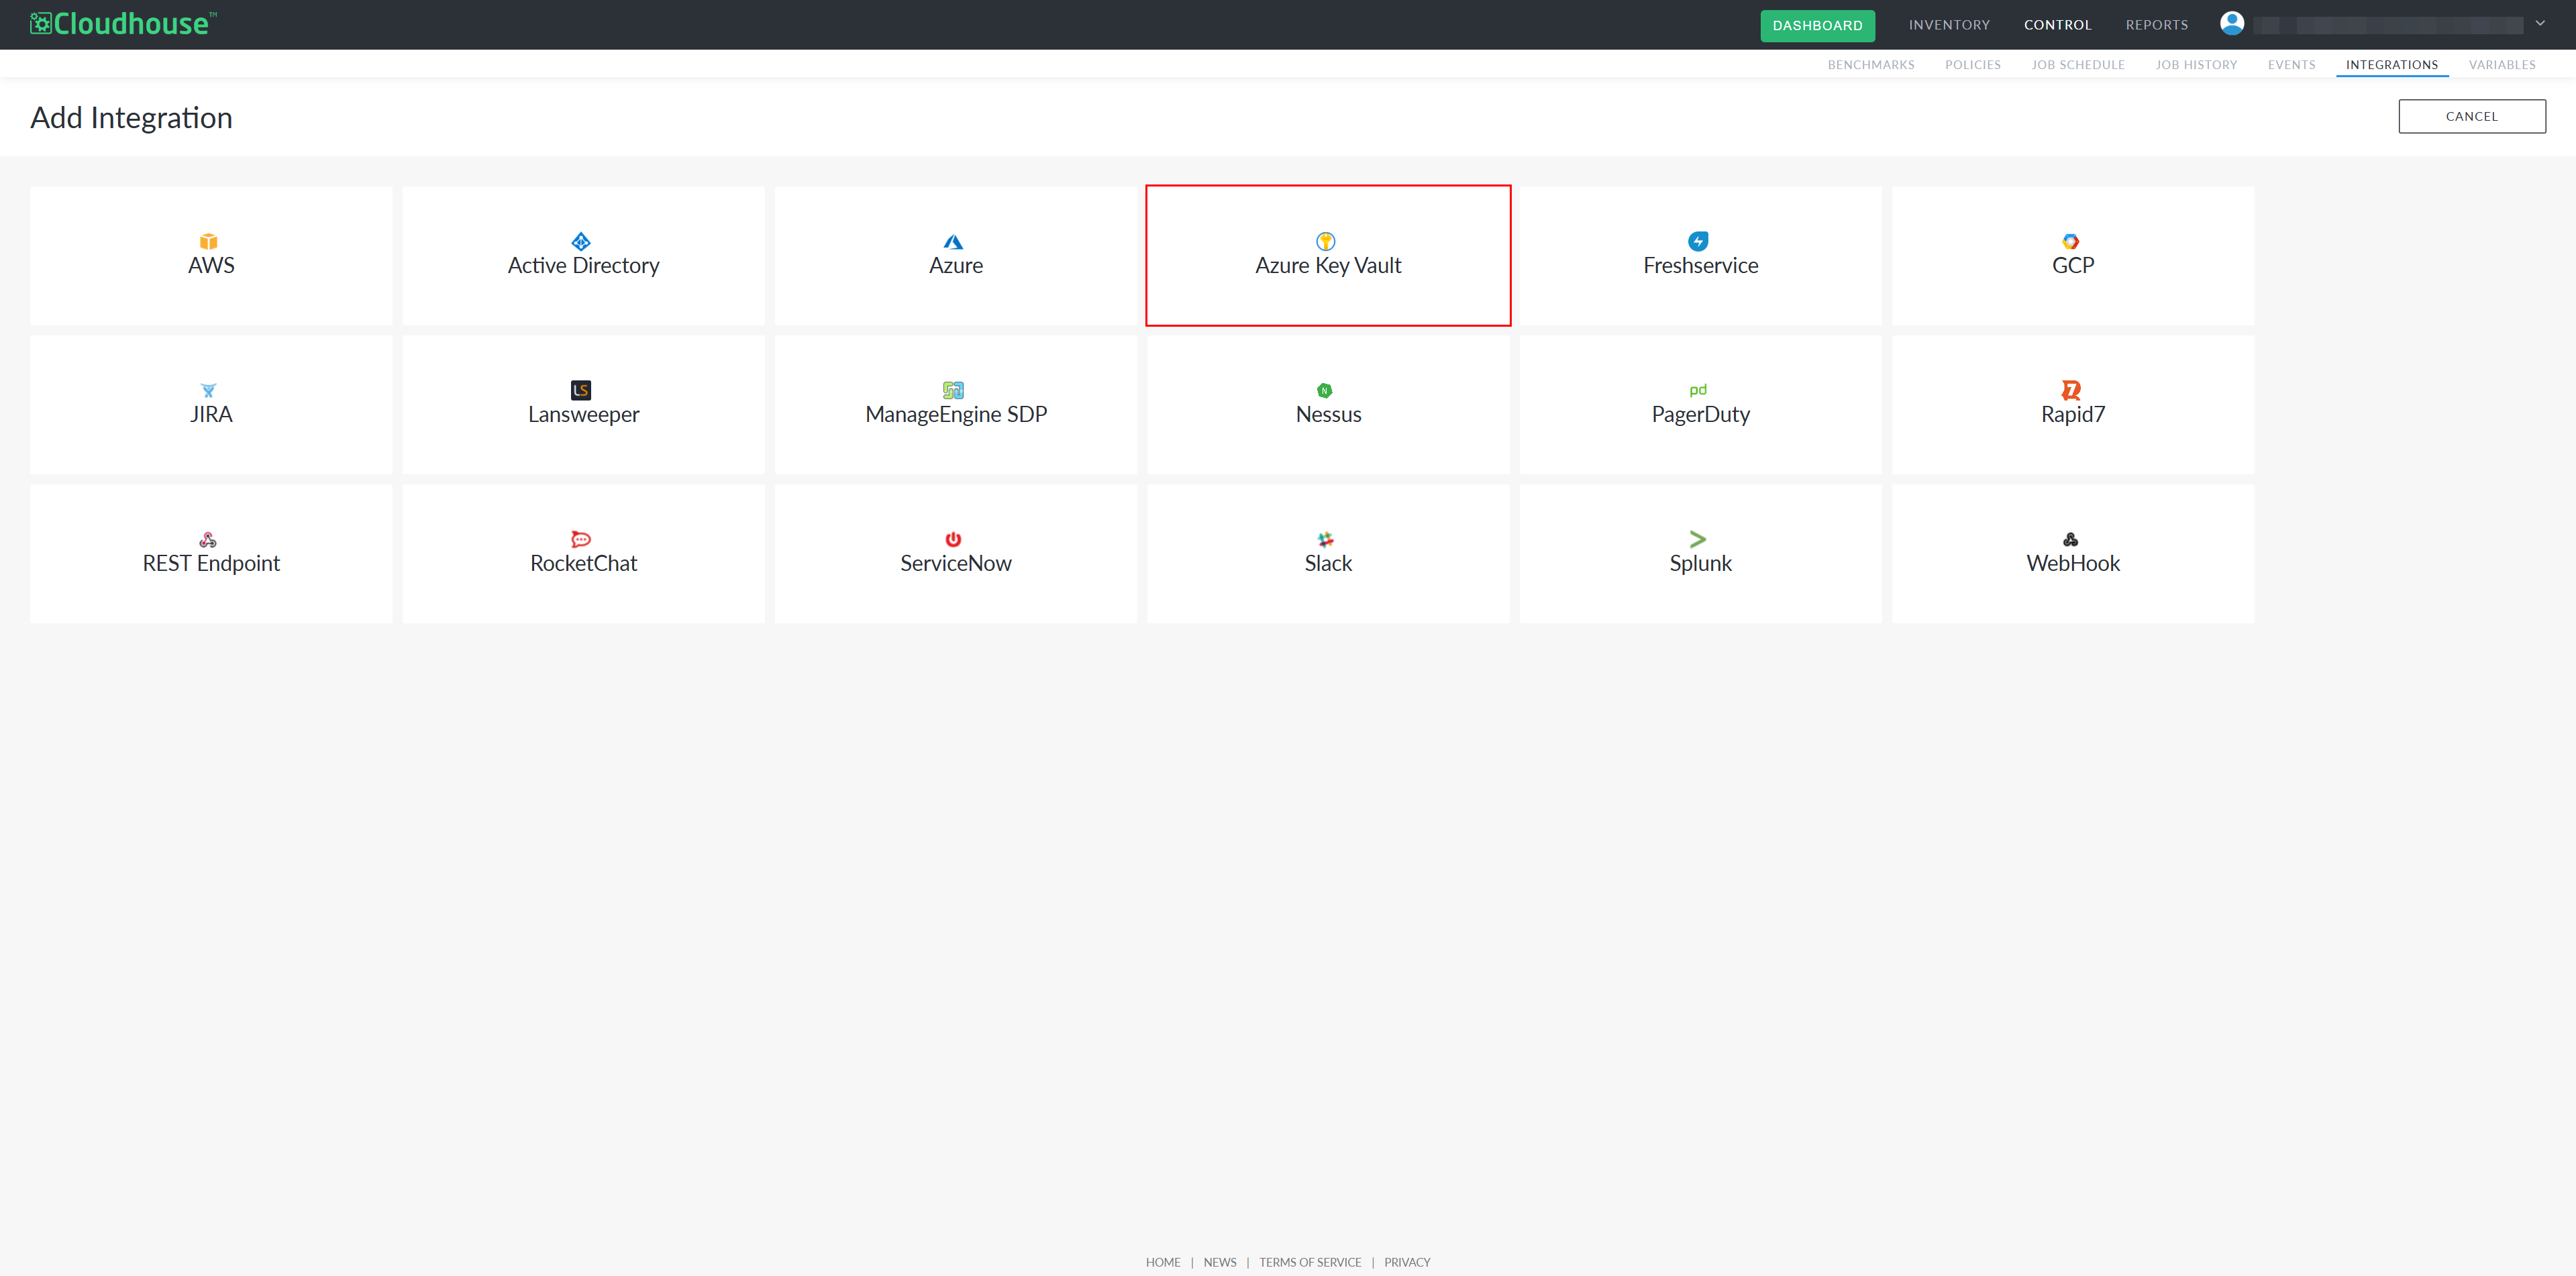Open the Terms of Service link

(1310, 1262)
